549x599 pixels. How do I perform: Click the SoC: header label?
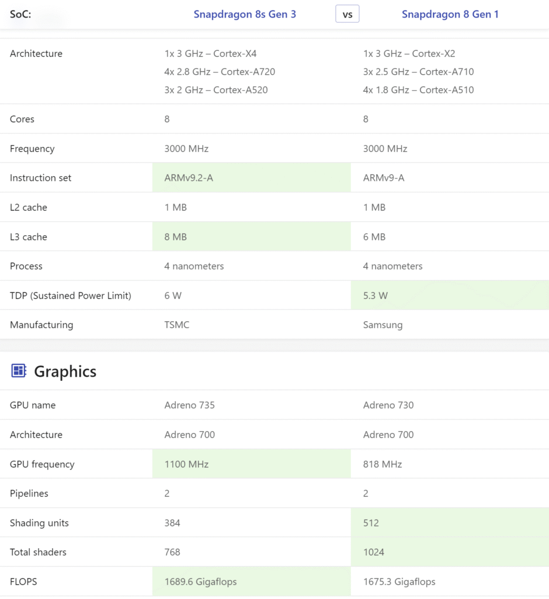pyautogui.click(x=20, y=14)
